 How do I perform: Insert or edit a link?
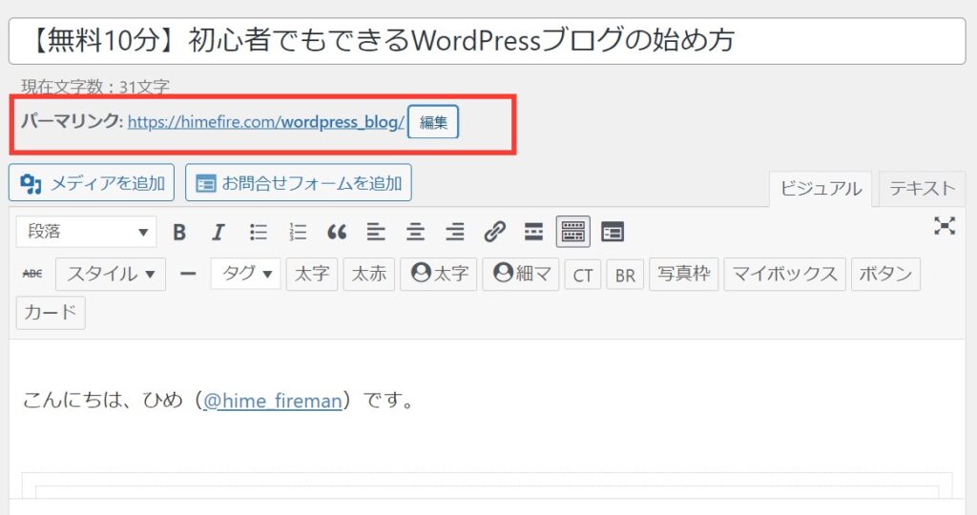point(495,233)
